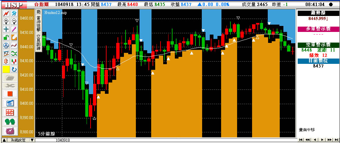Click the fast rewind double-arrow button
Image resolution: width=340 pixels, height=143 pixels.
pyautogui.click(x=308, y=140)
